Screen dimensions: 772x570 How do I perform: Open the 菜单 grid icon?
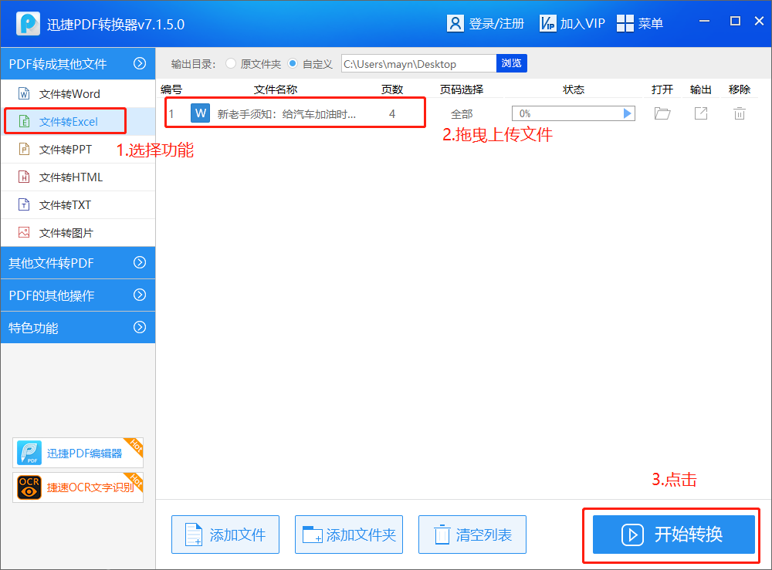(x=625, y=23)
